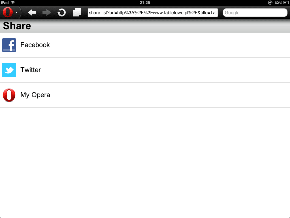Tap the 21:25 clock in status bar
The height and width of the screenshot is (218, 290).
[x=145, y=3]
